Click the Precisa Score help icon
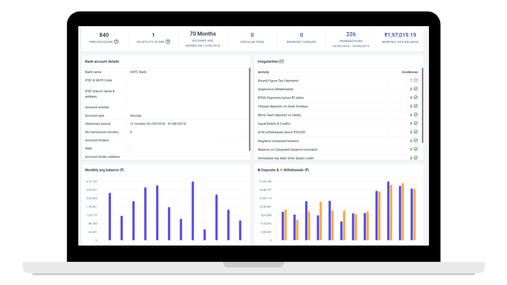This screenshot has width=507, height=285. tap(116, 42)
